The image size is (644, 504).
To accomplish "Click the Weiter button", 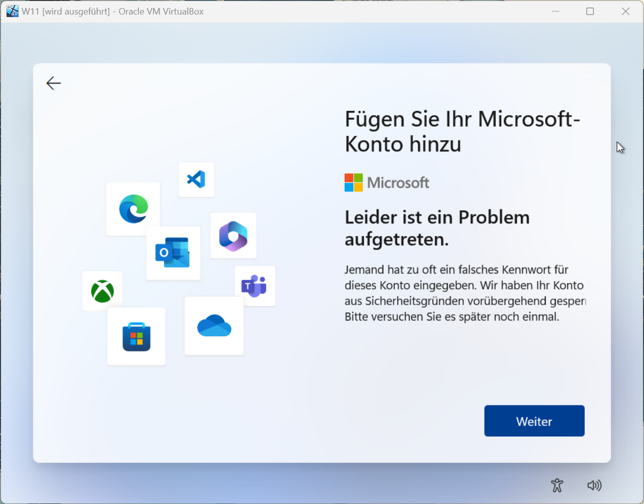I will (534, 421).
